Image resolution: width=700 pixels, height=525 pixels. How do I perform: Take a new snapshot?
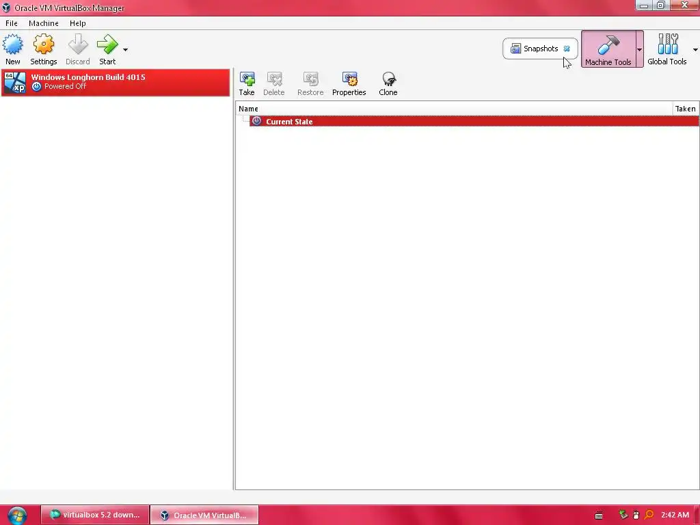tap(246, 83)
